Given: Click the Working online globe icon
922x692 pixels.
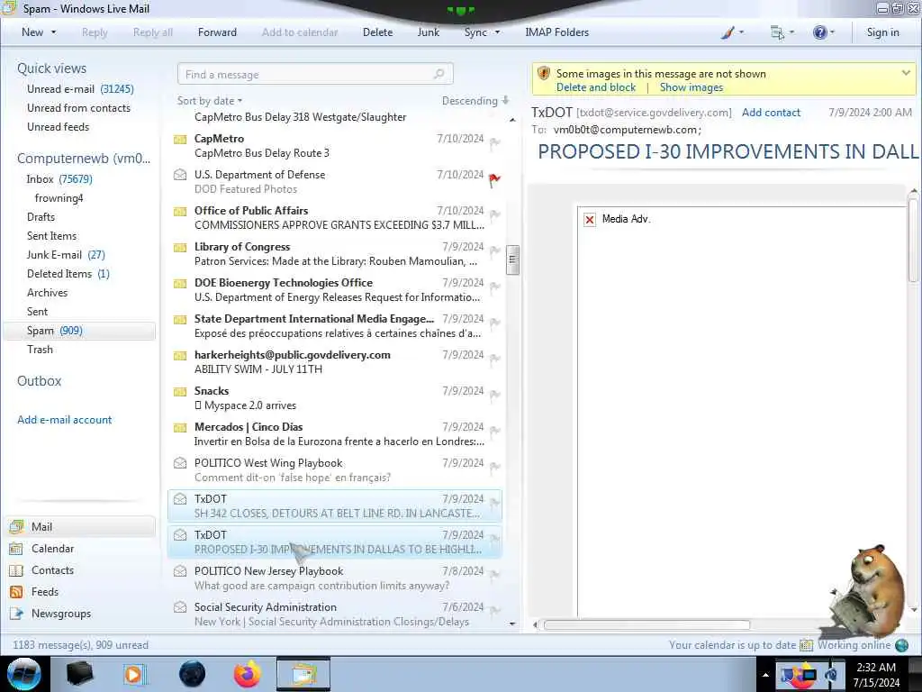Looking at the screenshot, I should click(901, 645).
